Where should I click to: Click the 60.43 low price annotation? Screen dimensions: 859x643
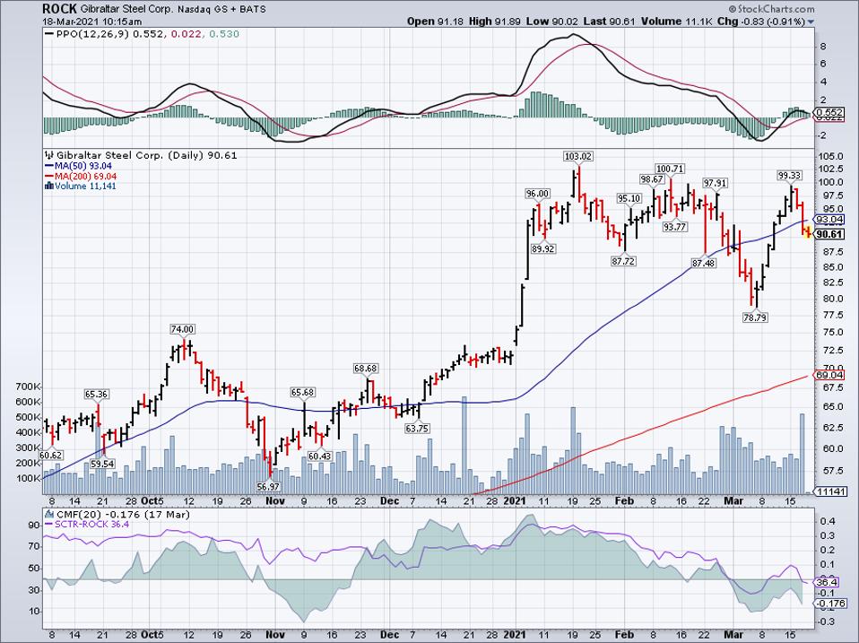click(x=319, y=456)
